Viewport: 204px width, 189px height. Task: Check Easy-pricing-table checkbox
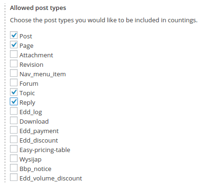tap(14, 149)
